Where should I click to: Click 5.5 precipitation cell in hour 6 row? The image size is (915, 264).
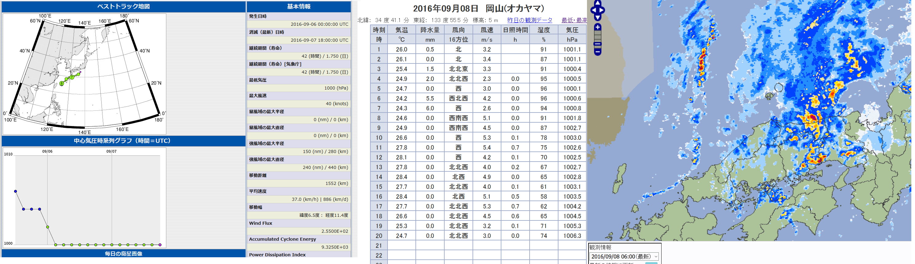pyautogui.click(x=430, y=98)
